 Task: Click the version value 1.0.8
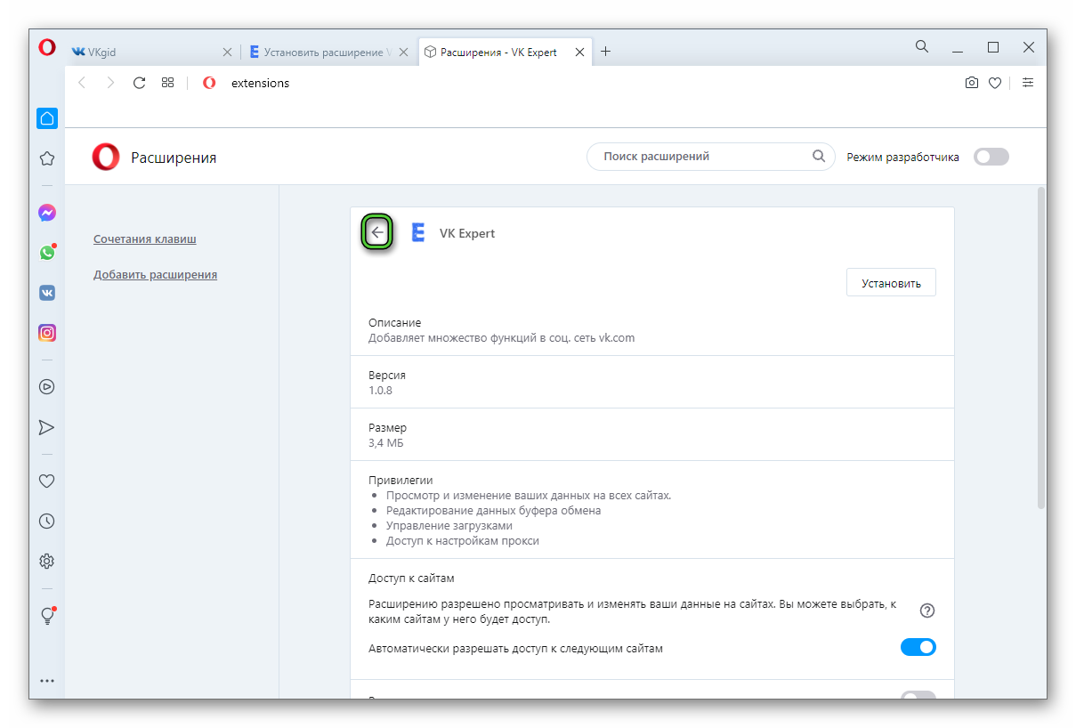381,391
